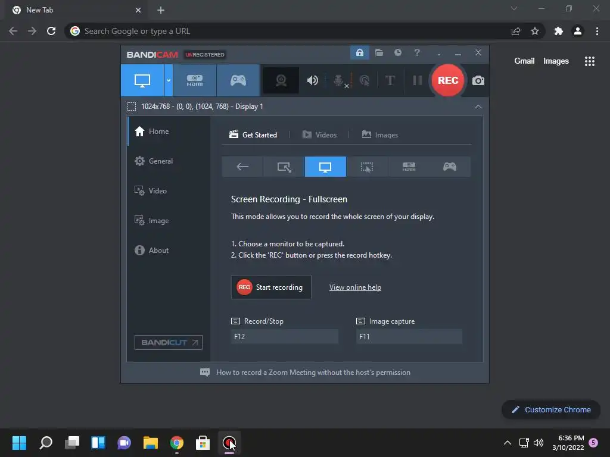Open scheduled recording clock icon
The height and width of the screenshot is (457, 610).
pyautogui.click(x=397, y=52)
